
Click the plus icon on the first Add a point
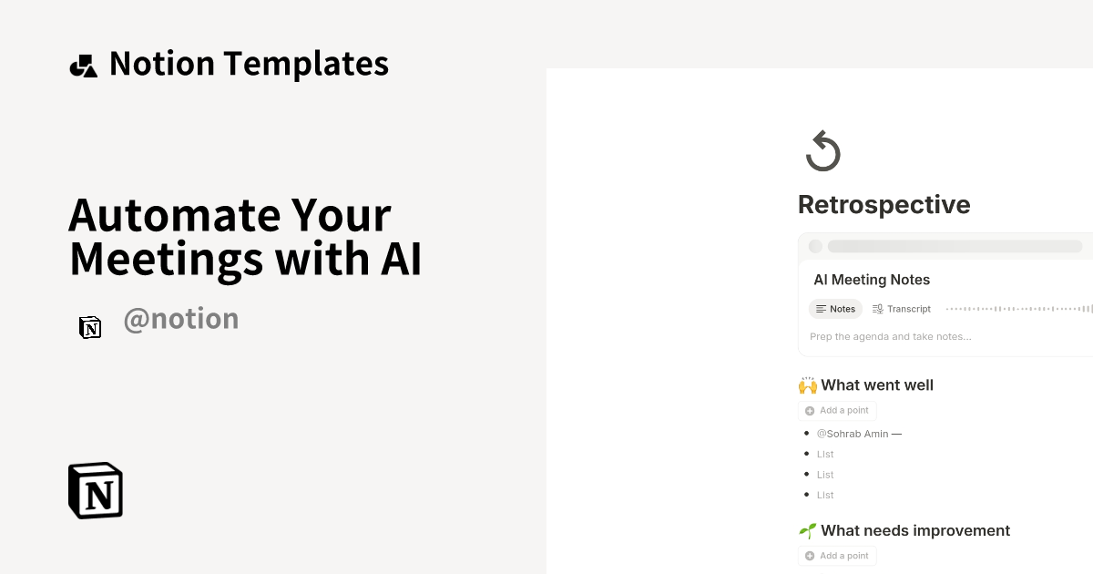click(x=809, y=410)
